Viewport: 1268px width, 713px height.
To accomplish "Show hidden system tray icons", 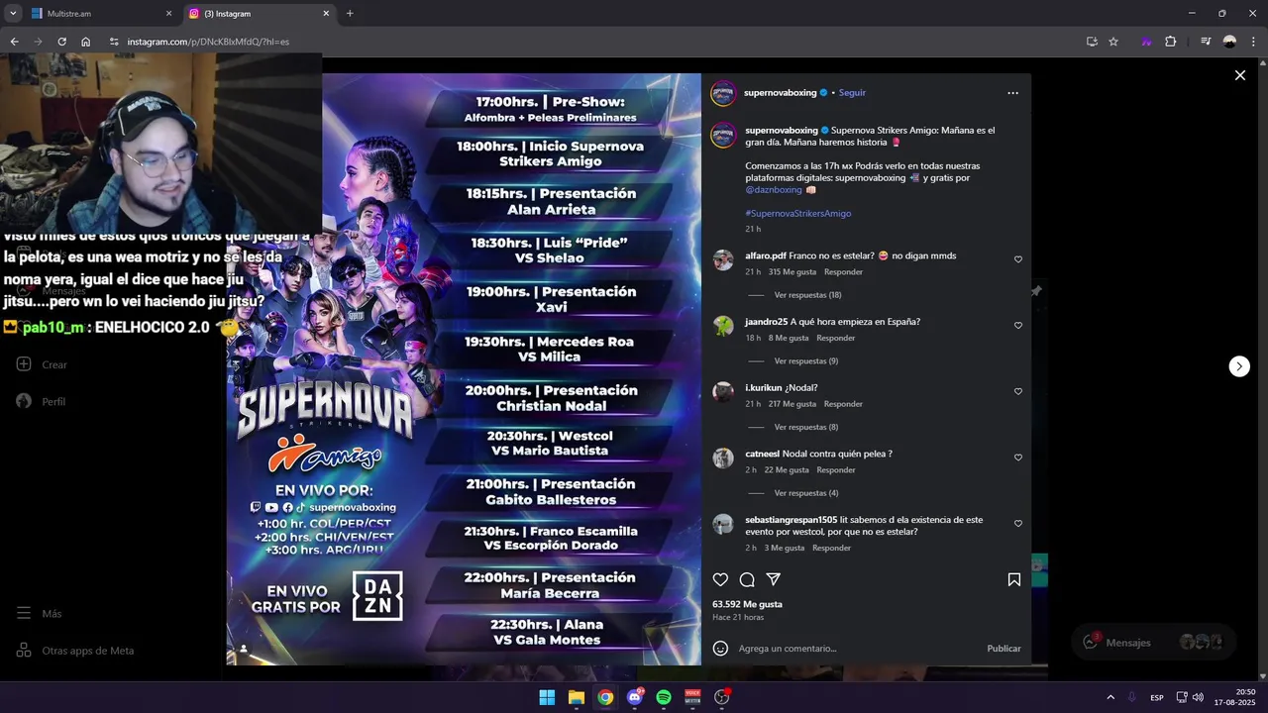I will point(1109,697).
